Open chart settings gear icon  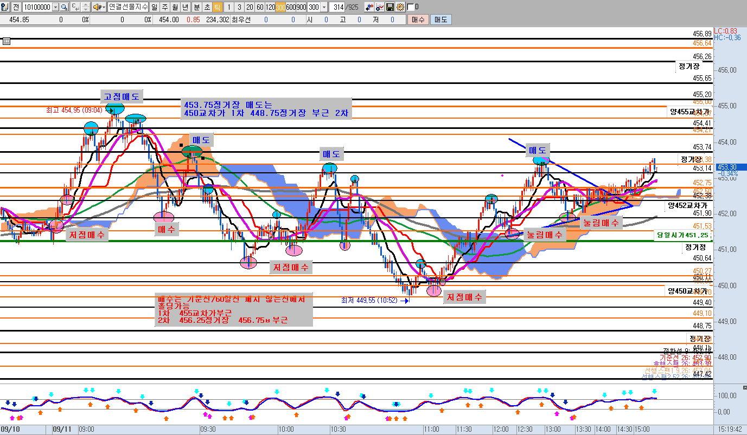[x=400, y=7]
